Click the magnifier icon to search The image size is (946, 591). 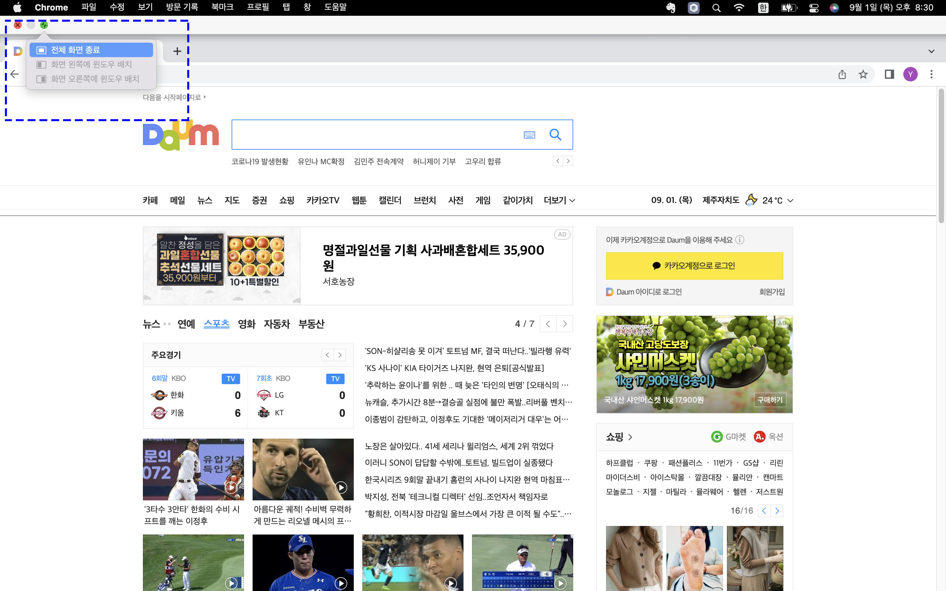click(555, 135)
